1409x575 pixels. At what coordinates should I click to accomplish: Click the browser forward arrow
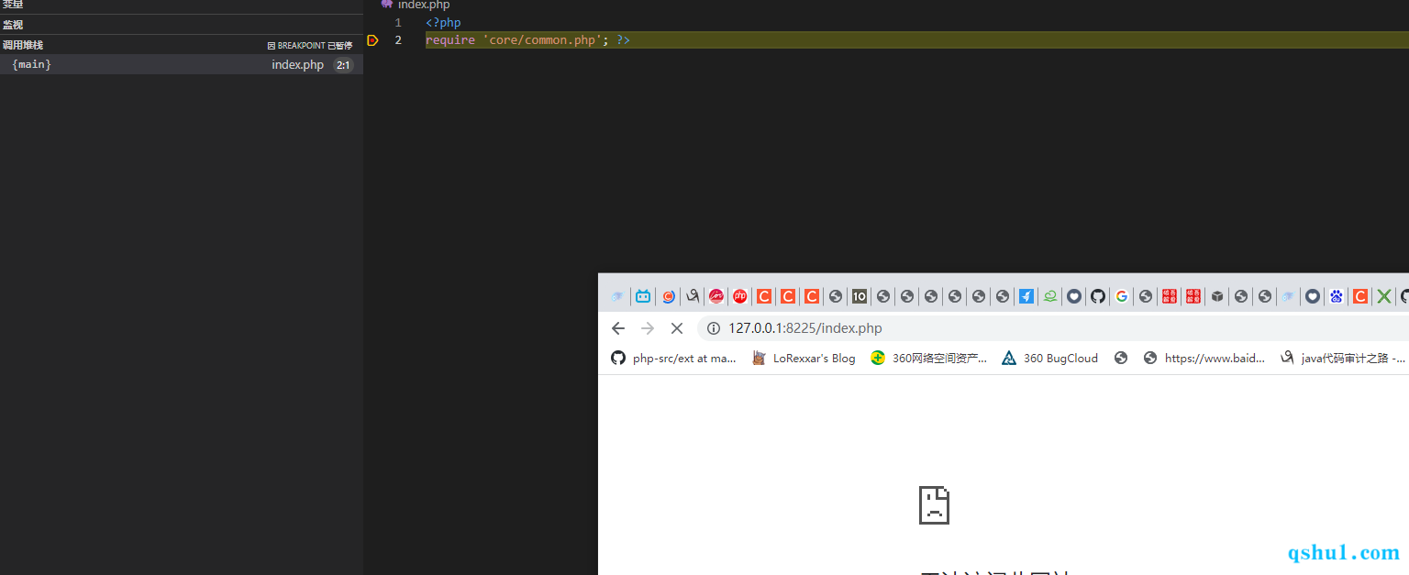(x=648, y=328)
